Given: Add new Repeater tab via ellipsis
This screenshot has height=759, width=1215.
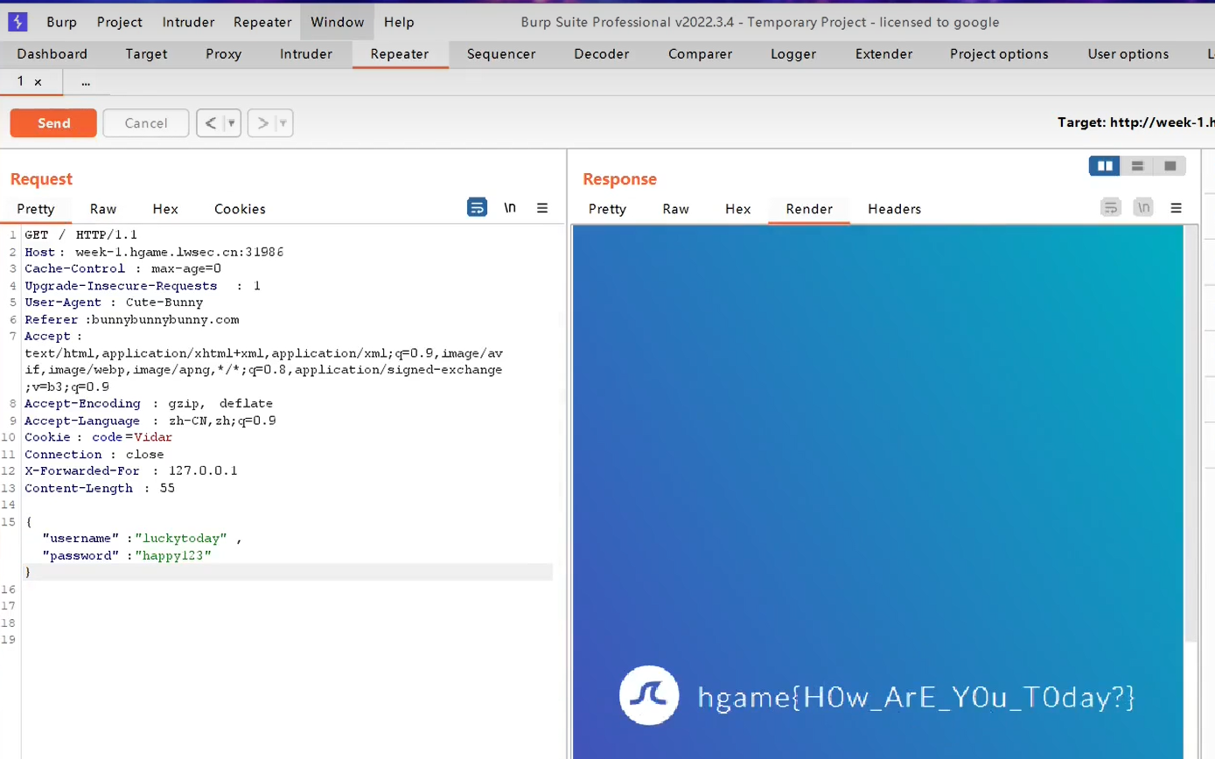Looking at the screenshot, I should point(86,82).
